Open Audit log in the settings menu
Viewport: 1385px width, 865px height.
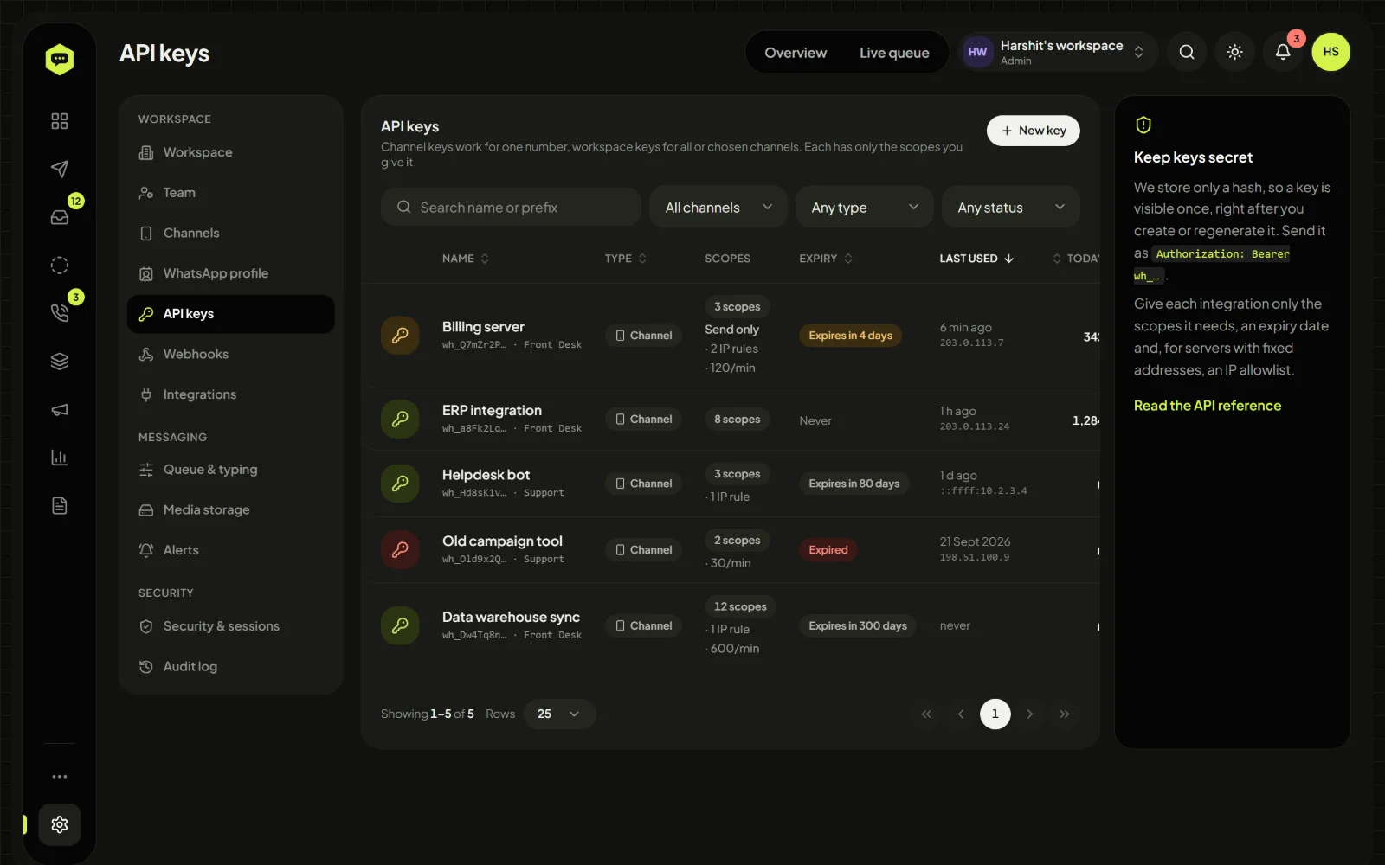[230, 666]
